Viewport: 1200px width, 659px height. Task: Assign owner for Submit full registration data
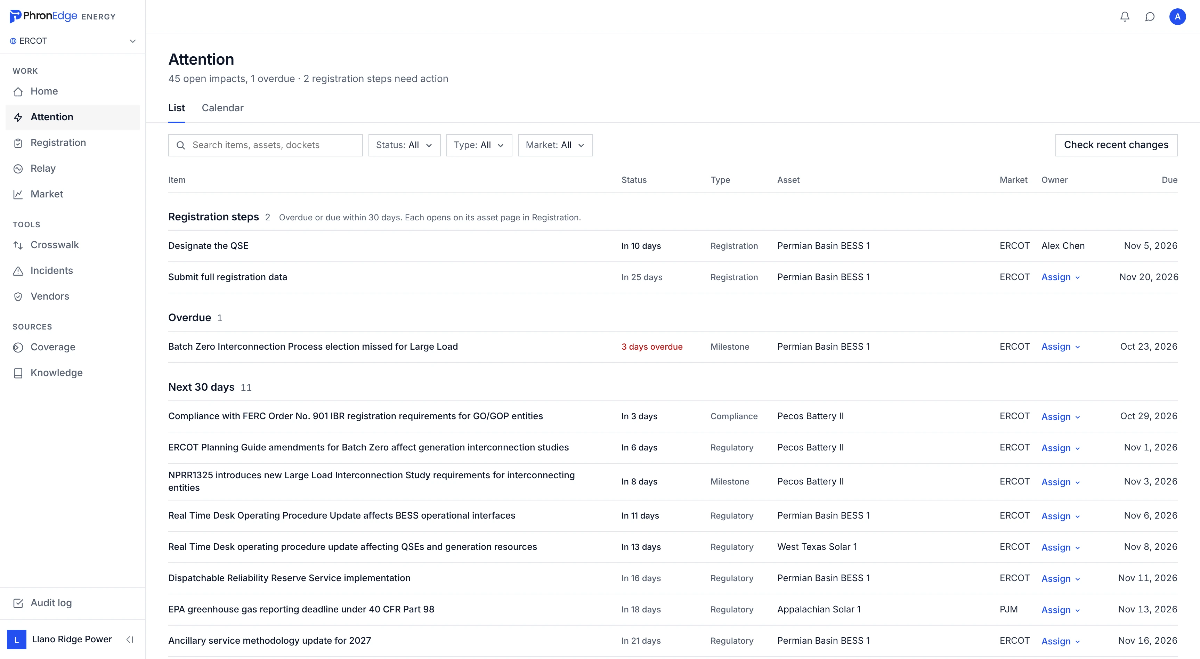pos(1060,277)
